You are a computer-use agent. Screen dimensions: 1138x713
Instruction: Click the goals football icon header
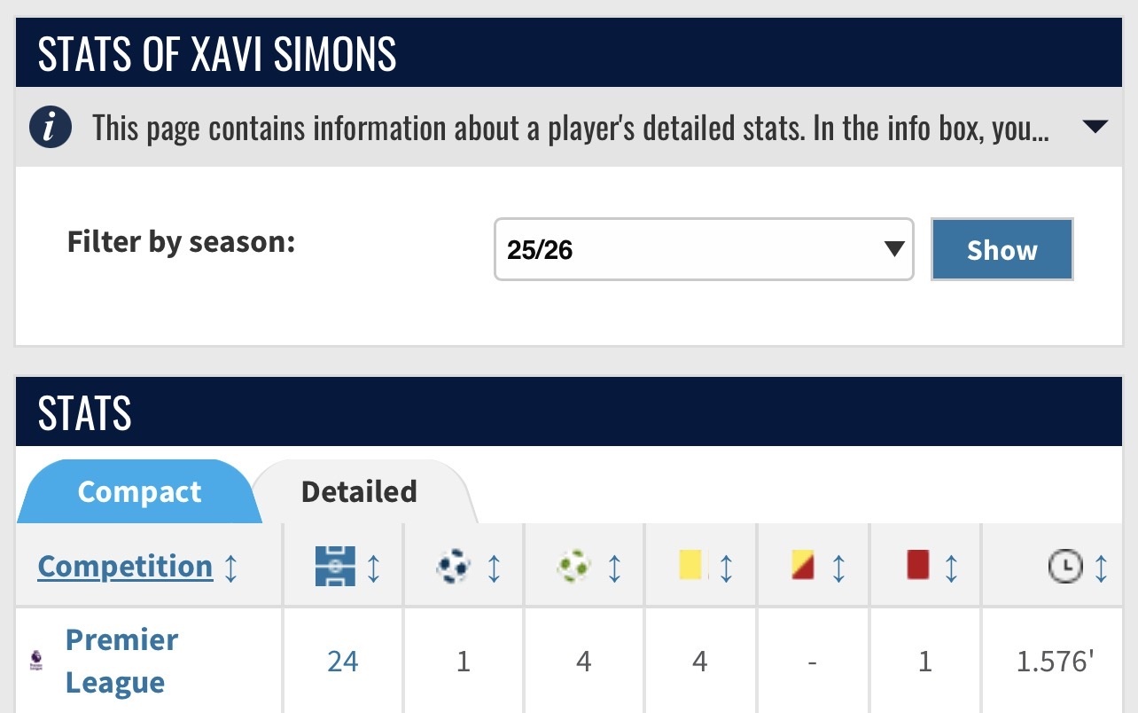454,566
